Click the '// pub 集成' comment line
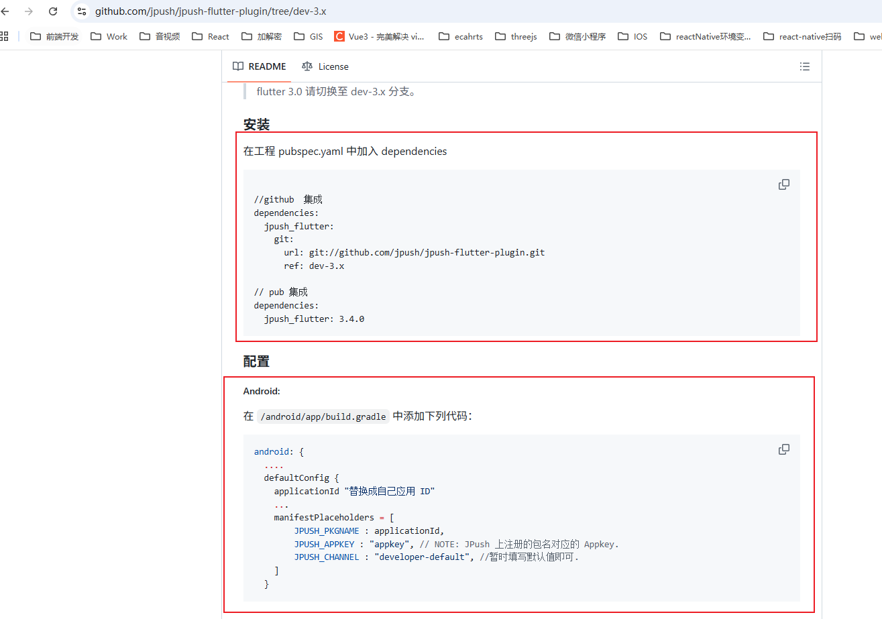This screenshot has height=619, width=882. tap(280, 292)
